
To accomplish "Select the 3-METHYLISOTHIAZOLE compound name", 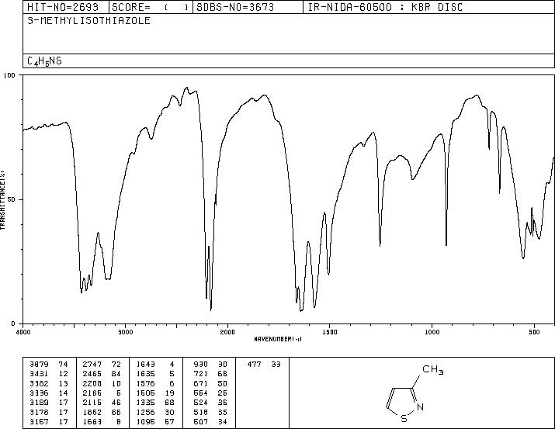I will [x=88, y=20].
